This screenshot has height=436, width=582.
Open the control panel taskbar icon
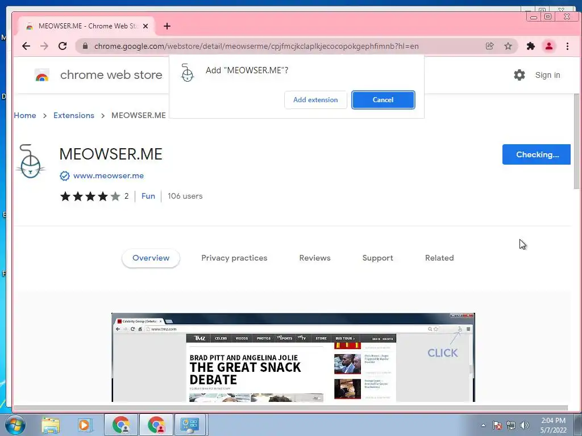click(190, 425)
